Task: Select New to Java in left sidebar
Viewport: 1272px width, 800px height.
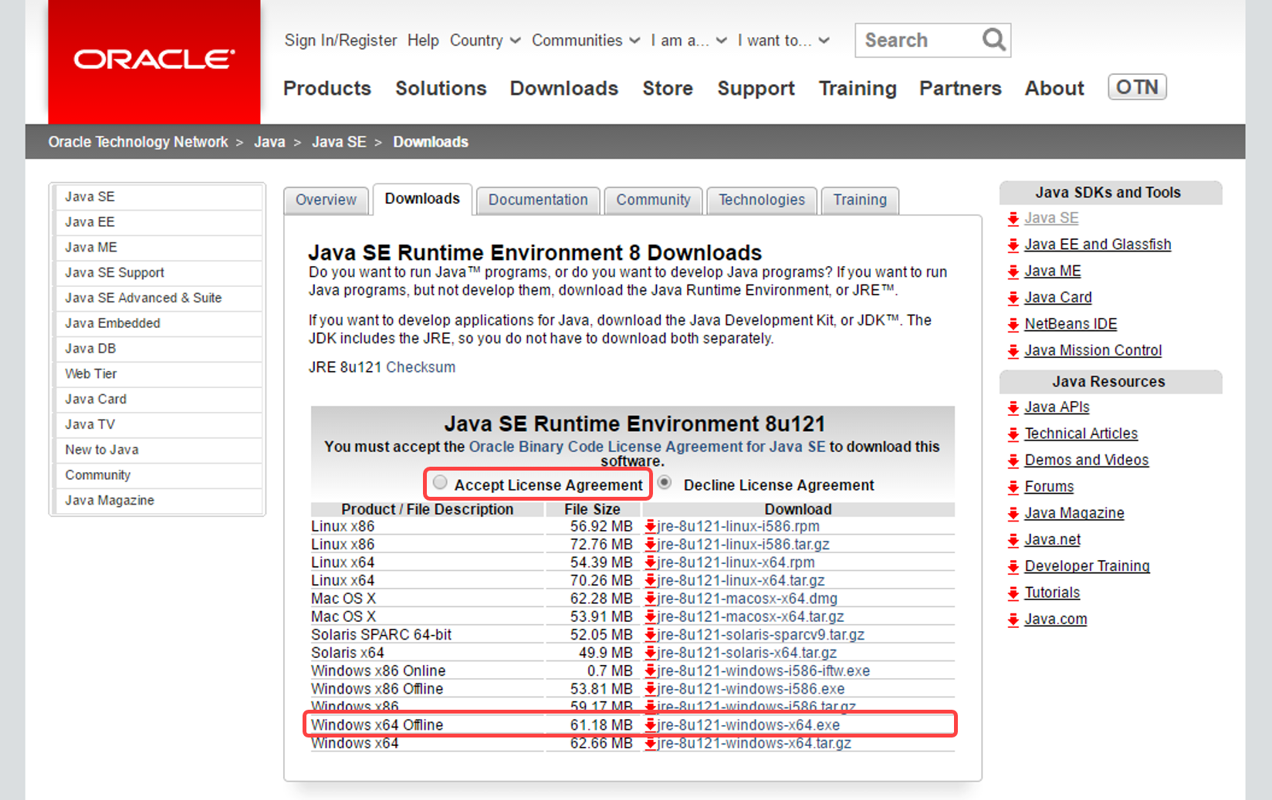Action: tap(160, 450)
